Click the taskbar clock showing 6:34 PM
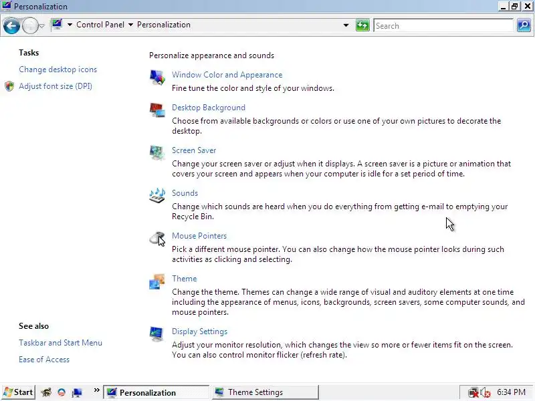Image resolution: width=535 pixels, height=401 pixels. [x=511, y=392]
